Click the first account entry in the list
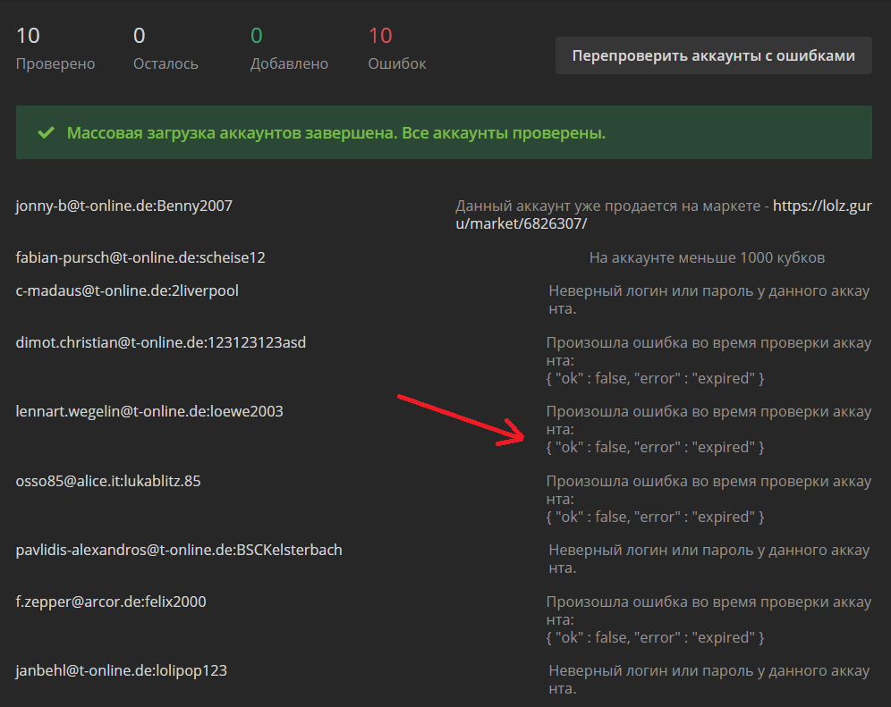This screenshot has width=891, height=707. 124,206
